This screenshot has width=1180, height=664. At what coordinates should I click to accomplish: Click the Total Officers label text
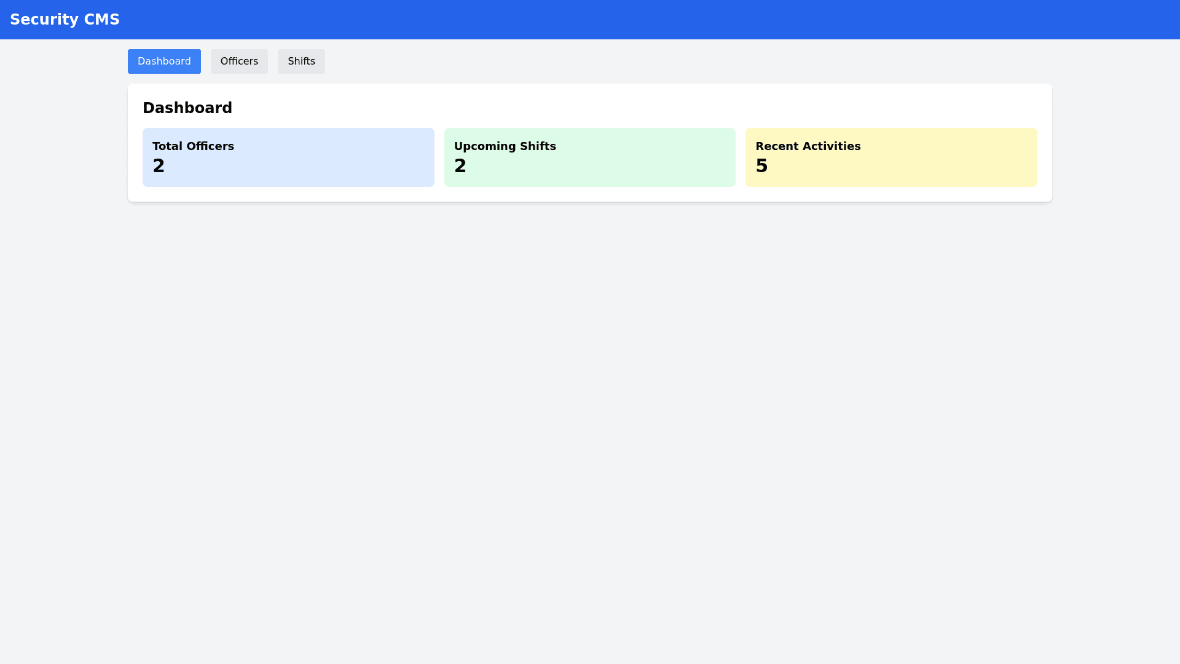(x=193, y=146)
